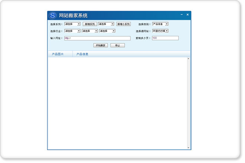Click the scrollbar down arrow in results list
This screenshot has width=245, height=163.
(188, 147)
